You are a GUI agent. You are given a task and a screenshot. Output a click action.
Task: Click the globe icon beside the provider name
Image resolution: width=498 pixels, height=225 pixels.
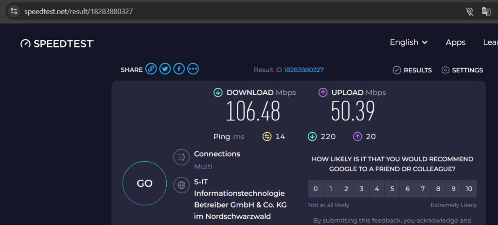[181, 185]
